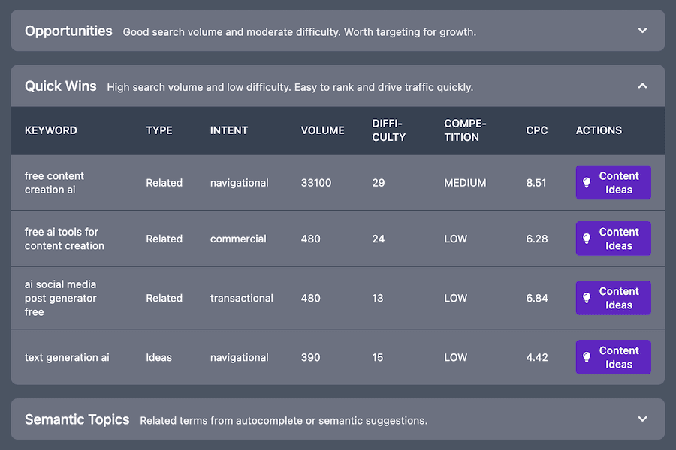Open the Opportunities header bar
The image size is (676, 450).
tap(338, 31)
